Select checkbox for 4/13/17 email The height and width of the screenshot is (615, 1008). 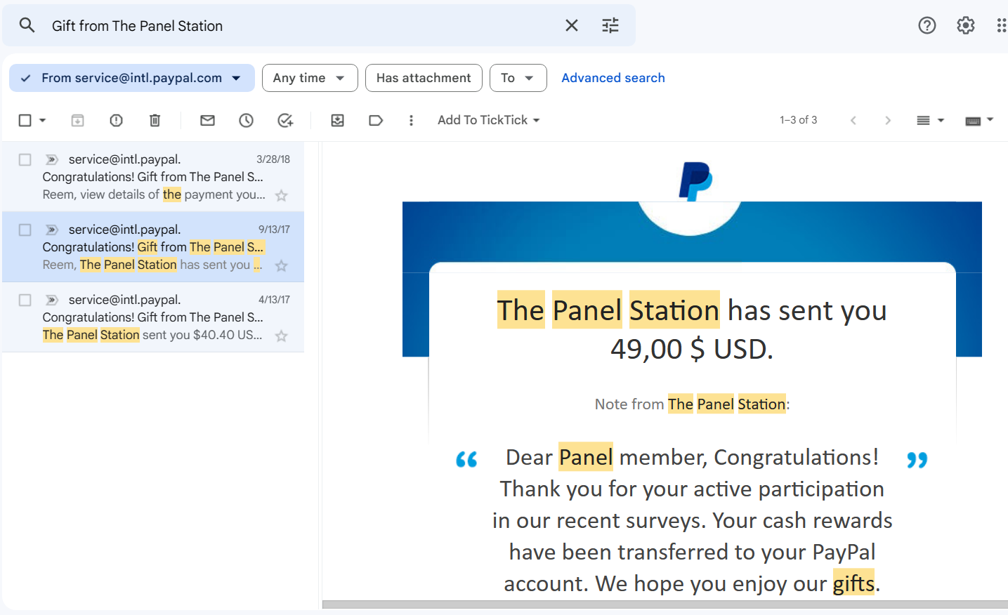25,300
